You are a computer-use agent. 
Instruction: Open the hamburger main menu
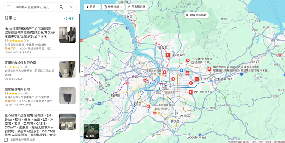[x=8, y=7]
